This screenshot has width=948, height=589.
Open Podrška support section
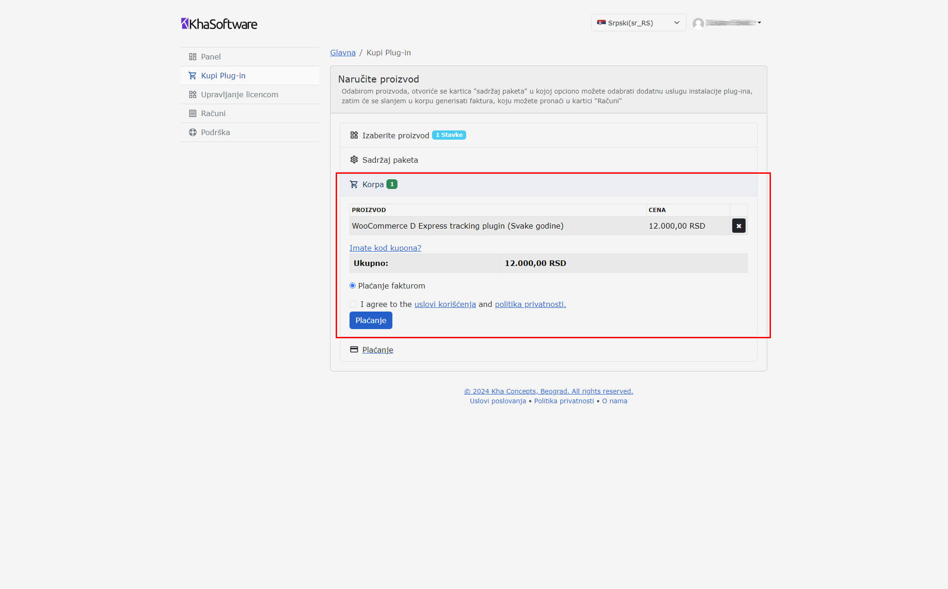click(x=250, y=132)
